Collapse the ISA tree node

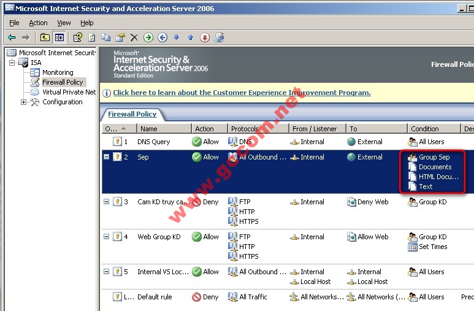click(12, 63)
